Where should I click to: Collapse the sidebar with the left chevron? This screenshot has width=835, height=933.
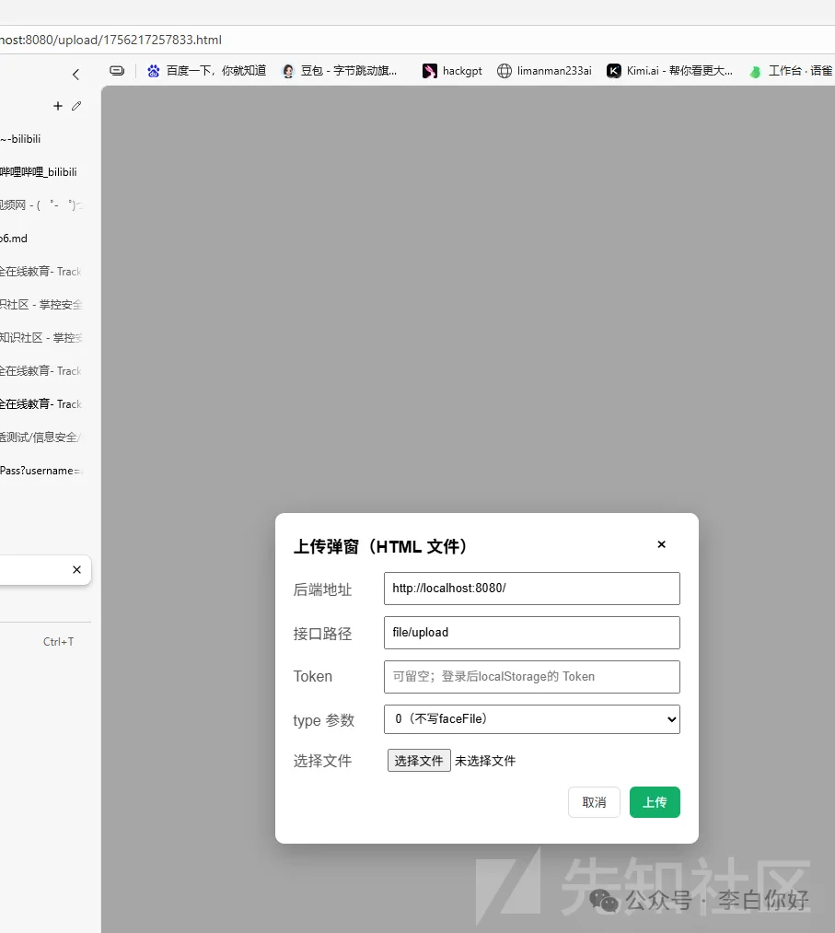(75, 75)
